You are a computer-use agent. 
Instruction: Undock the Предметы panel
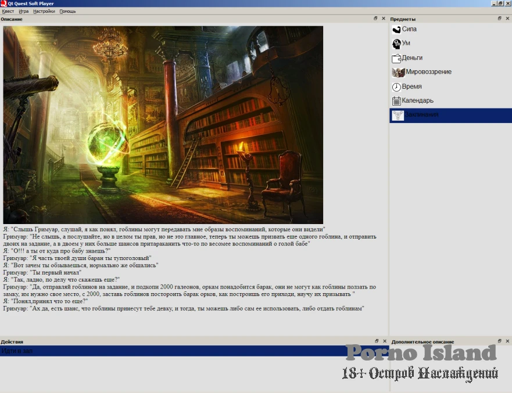(500, 19)
